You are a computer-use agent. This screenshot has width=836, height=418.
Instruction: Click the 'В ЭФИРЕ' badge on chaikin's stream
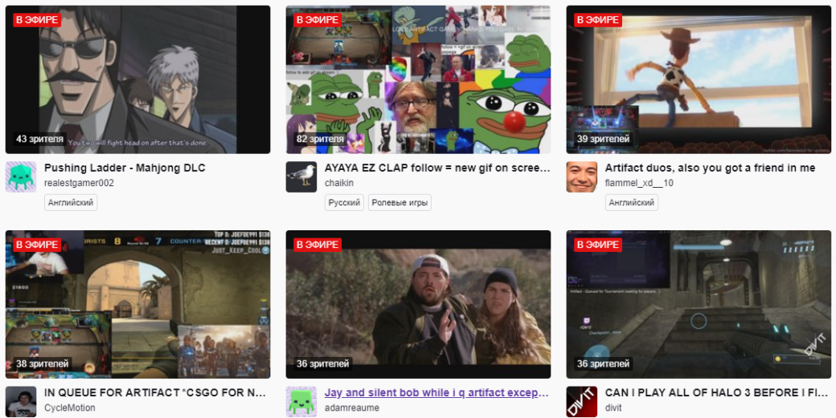[318, 20]
